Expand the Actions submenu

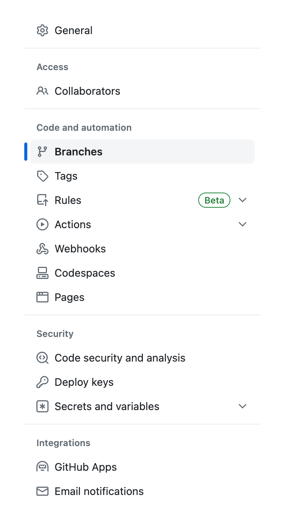[x=242, y=224]
